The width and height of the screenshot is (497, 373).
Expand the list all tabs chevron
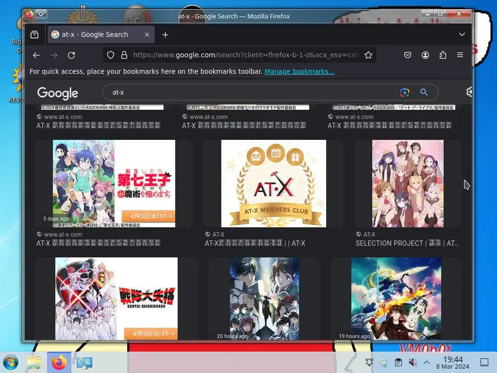(462, 34)
